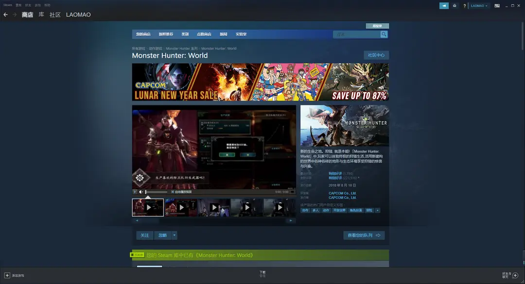Open the 查看 (View) menu

pos(18,5)
